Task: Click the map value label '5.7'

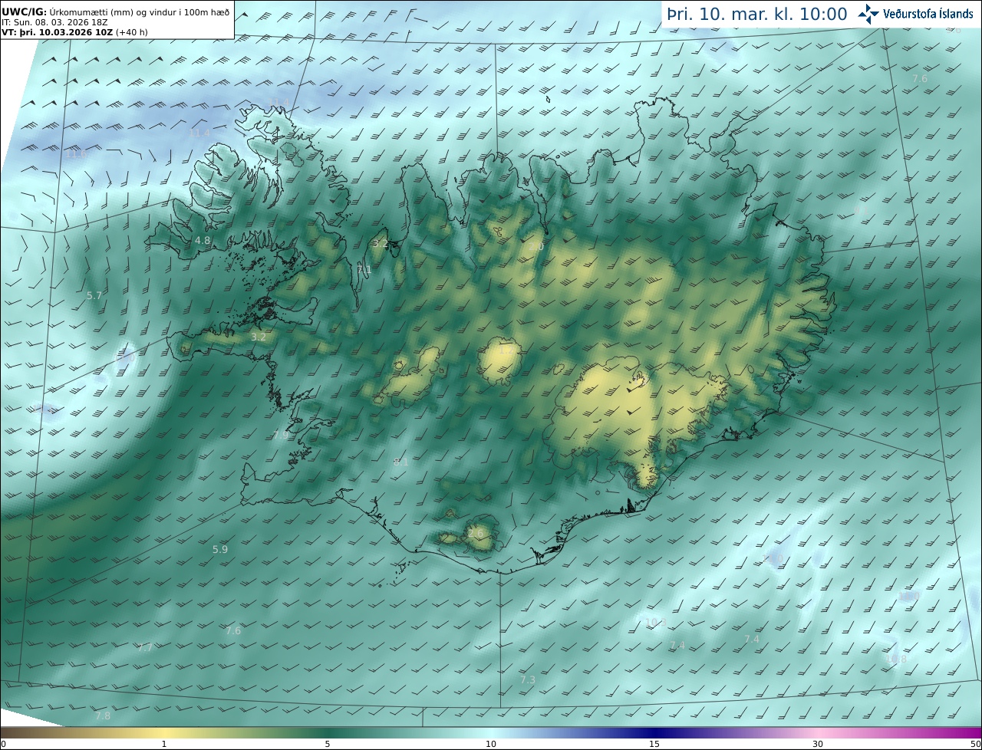Action: click(x=94, y=295)
